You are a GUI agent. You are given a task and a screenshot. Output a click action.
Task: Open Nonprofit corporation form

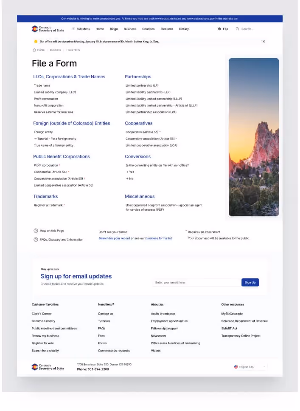49,105
